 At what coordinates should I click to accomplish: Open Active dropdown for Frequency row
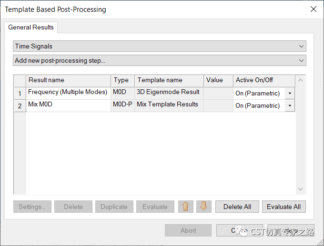(x=290, y=93)
